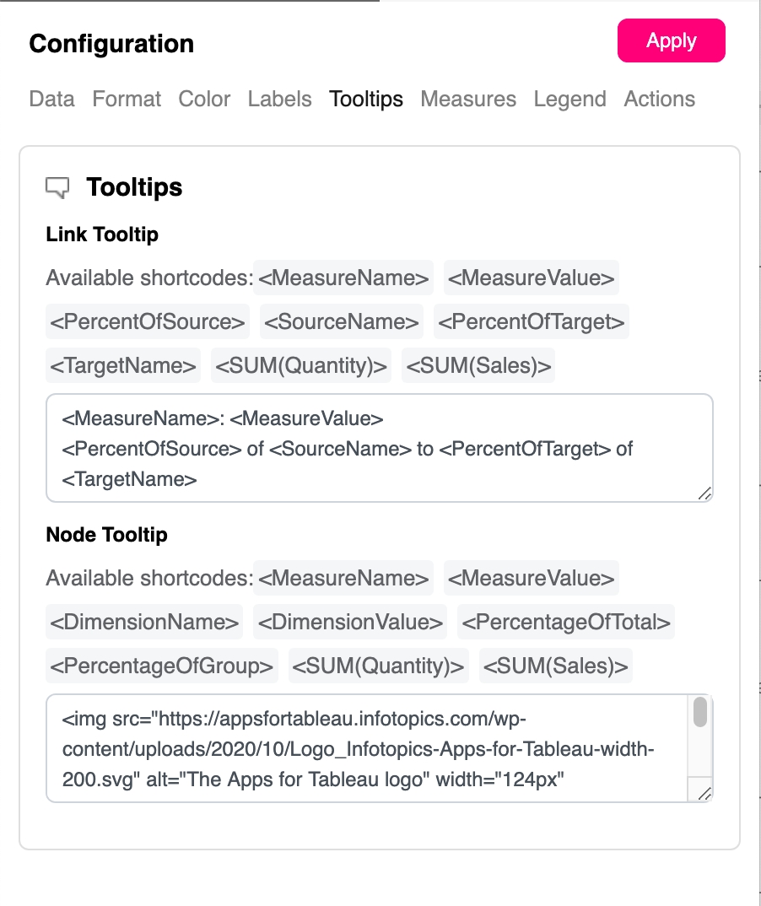Click the <PercentageOfTotal> shortcode chip
This screenshot has height=906, width=761.
pos(567,623)
